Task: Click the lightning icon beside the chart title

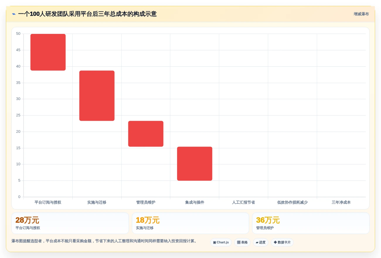Action: click(14, 14)
